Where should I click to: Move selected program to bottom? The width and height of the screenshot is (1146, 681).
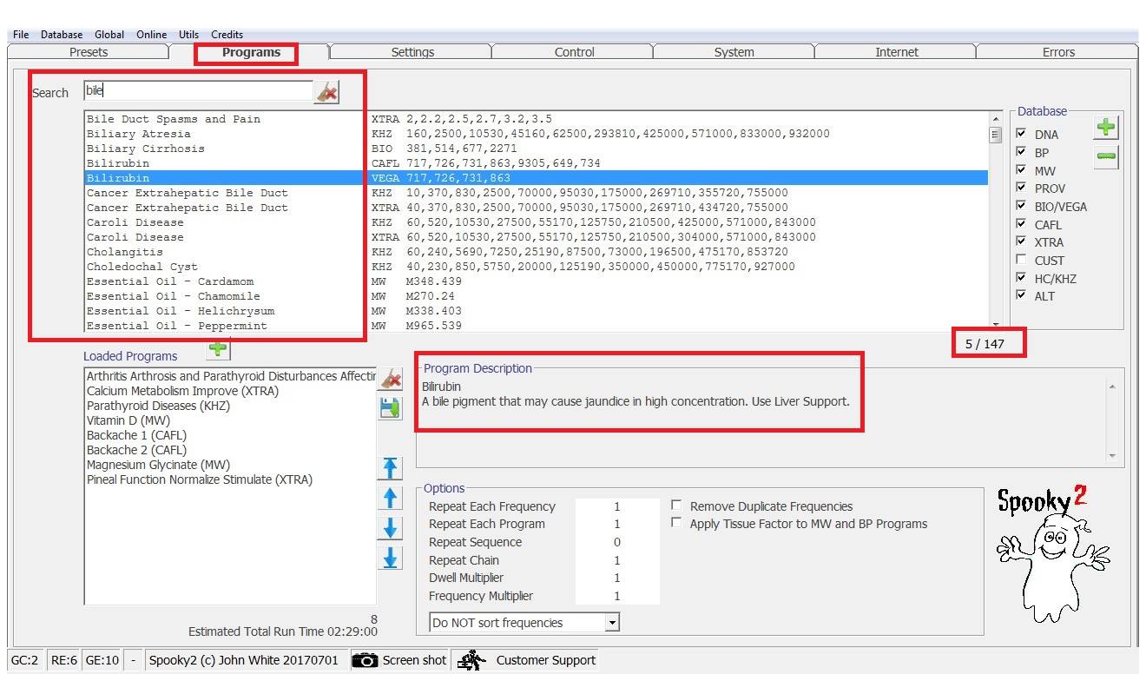391,557
